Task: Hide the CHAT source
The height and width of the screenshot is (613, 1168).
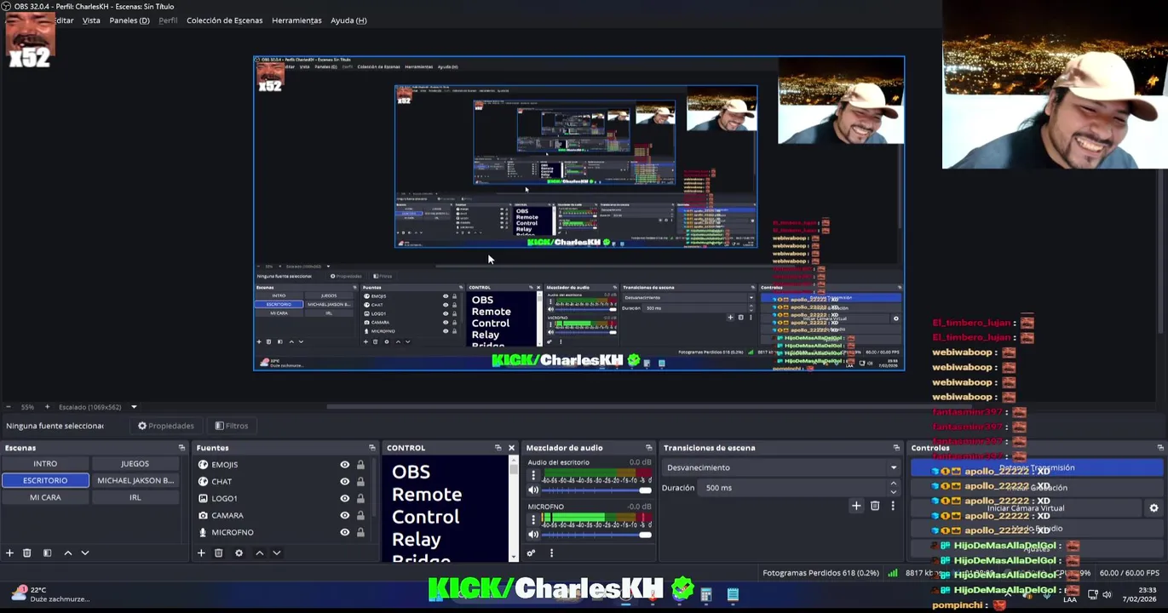Action: [x=344, y=482]
